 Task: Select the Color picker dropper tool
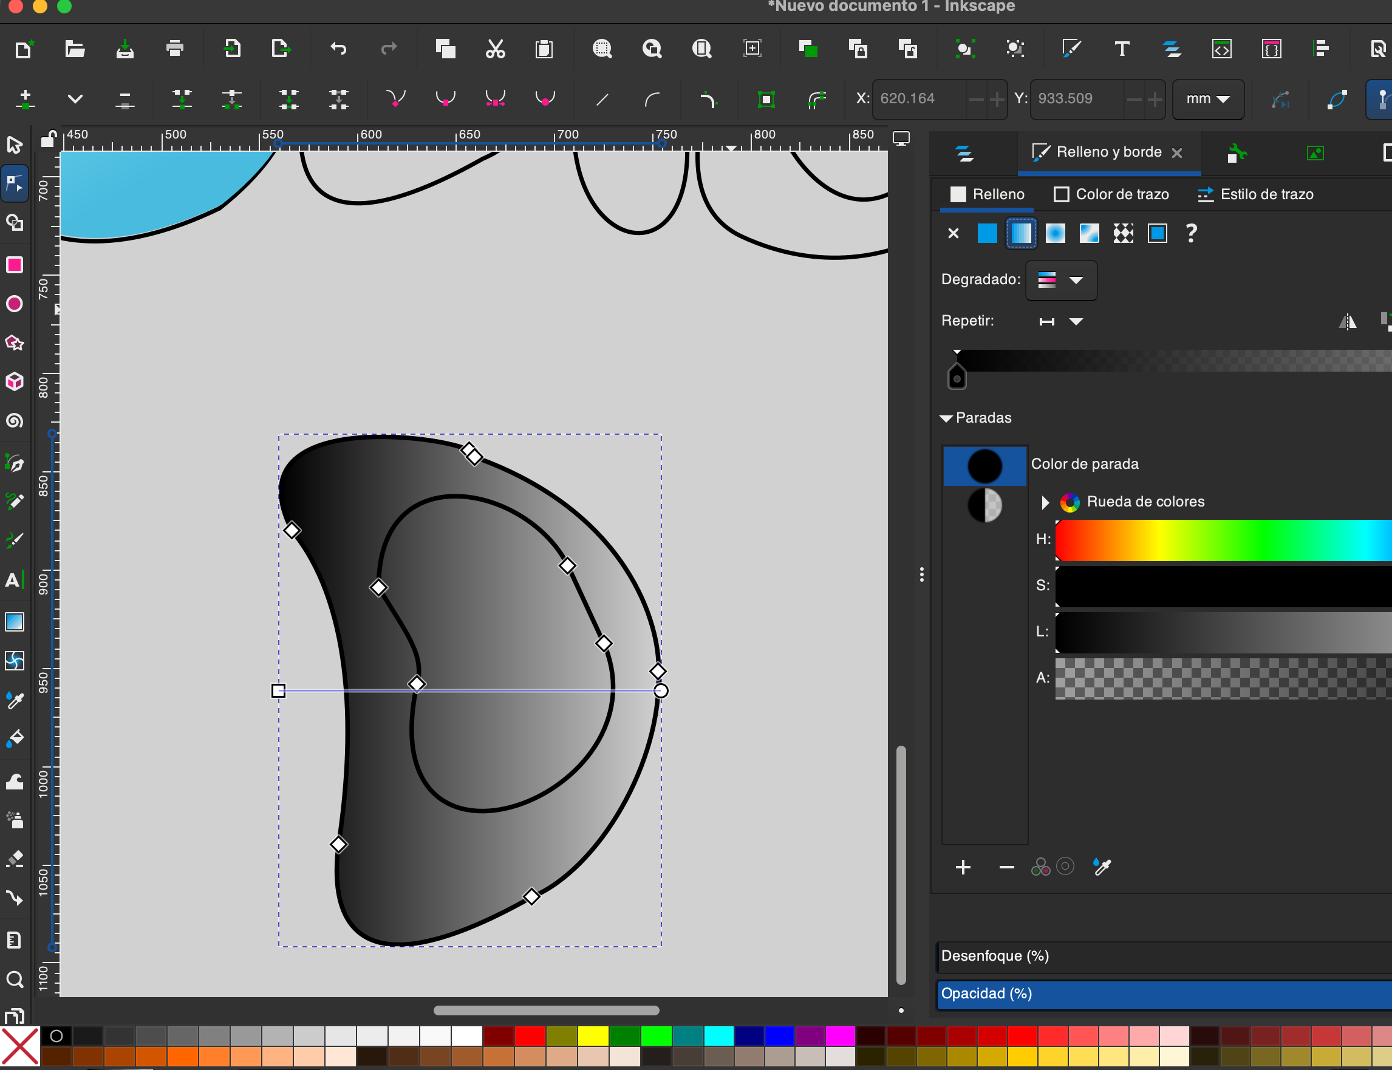click(x=15, y=701)
